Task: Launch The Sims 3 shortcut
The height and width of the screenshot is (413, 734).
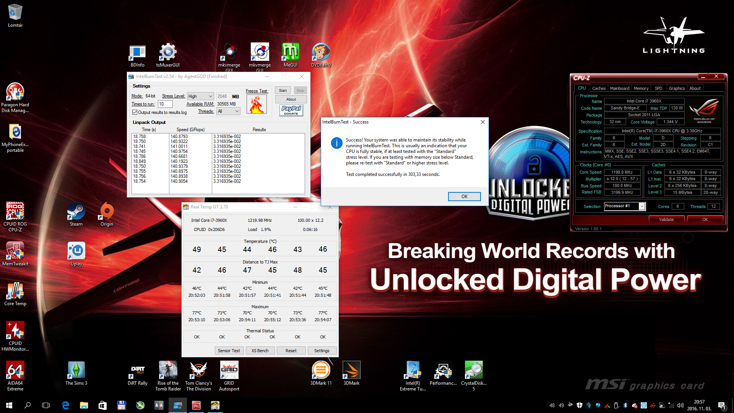Action: 76,373
